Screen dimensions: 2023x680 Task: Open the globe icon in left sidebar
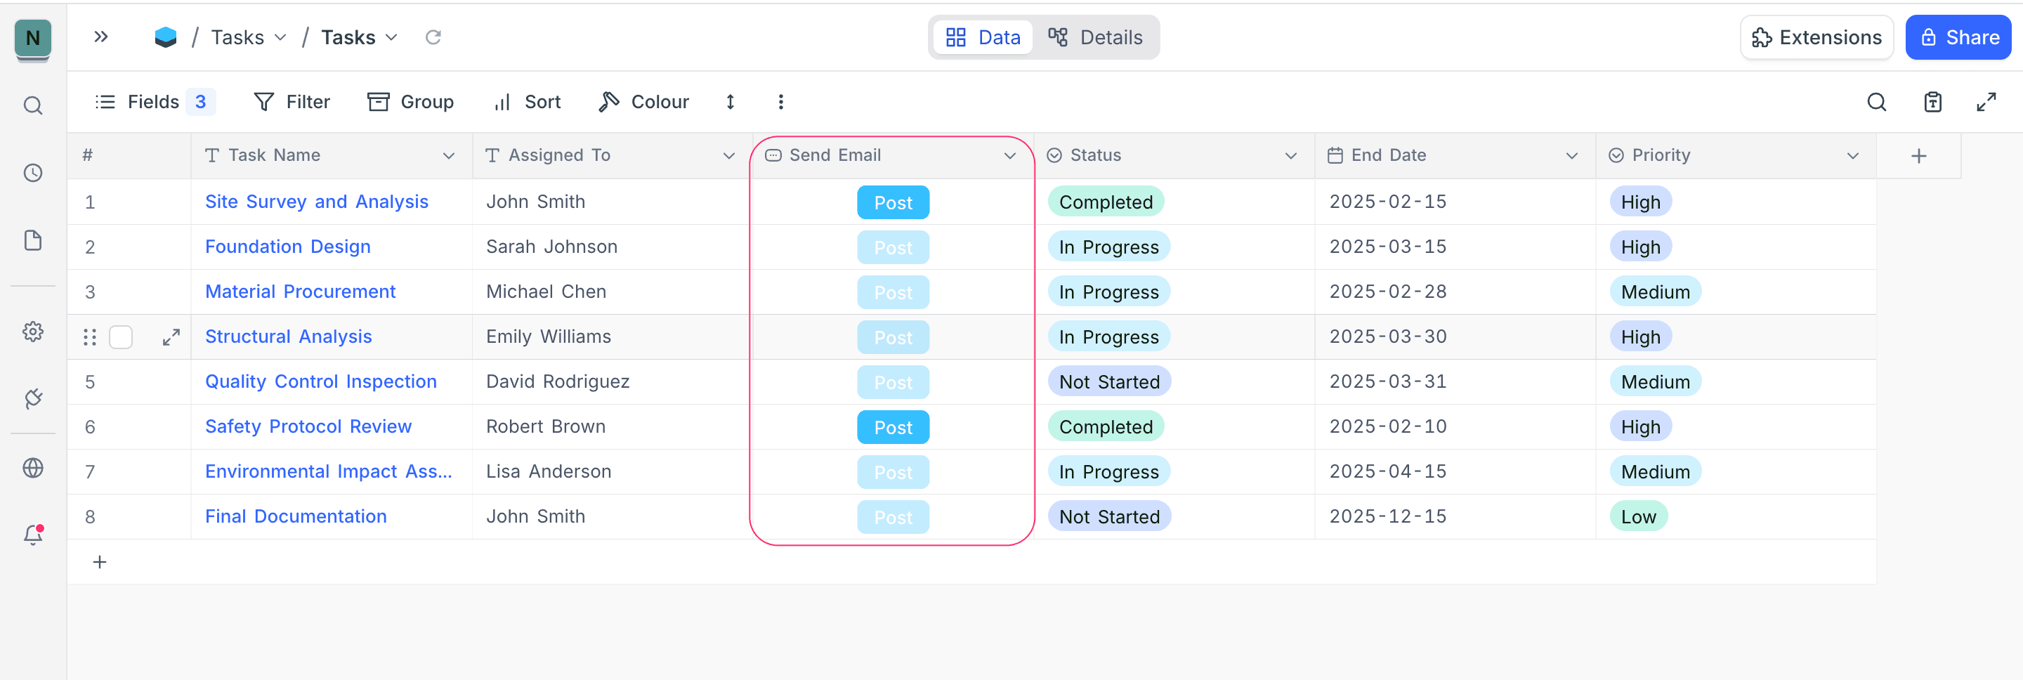[x=33, y=468]
